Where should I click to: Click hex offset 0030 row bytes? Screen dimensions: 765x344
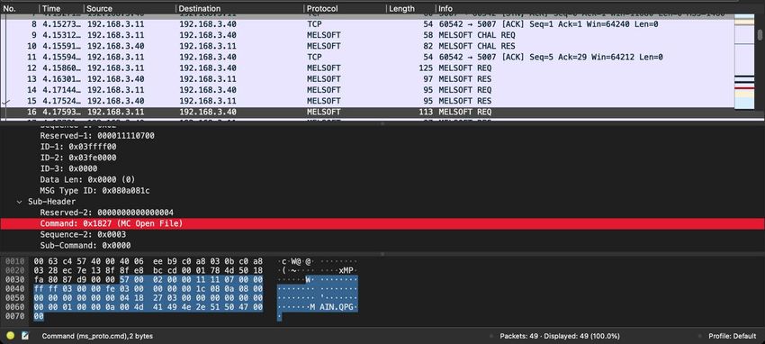pos(148,279)
